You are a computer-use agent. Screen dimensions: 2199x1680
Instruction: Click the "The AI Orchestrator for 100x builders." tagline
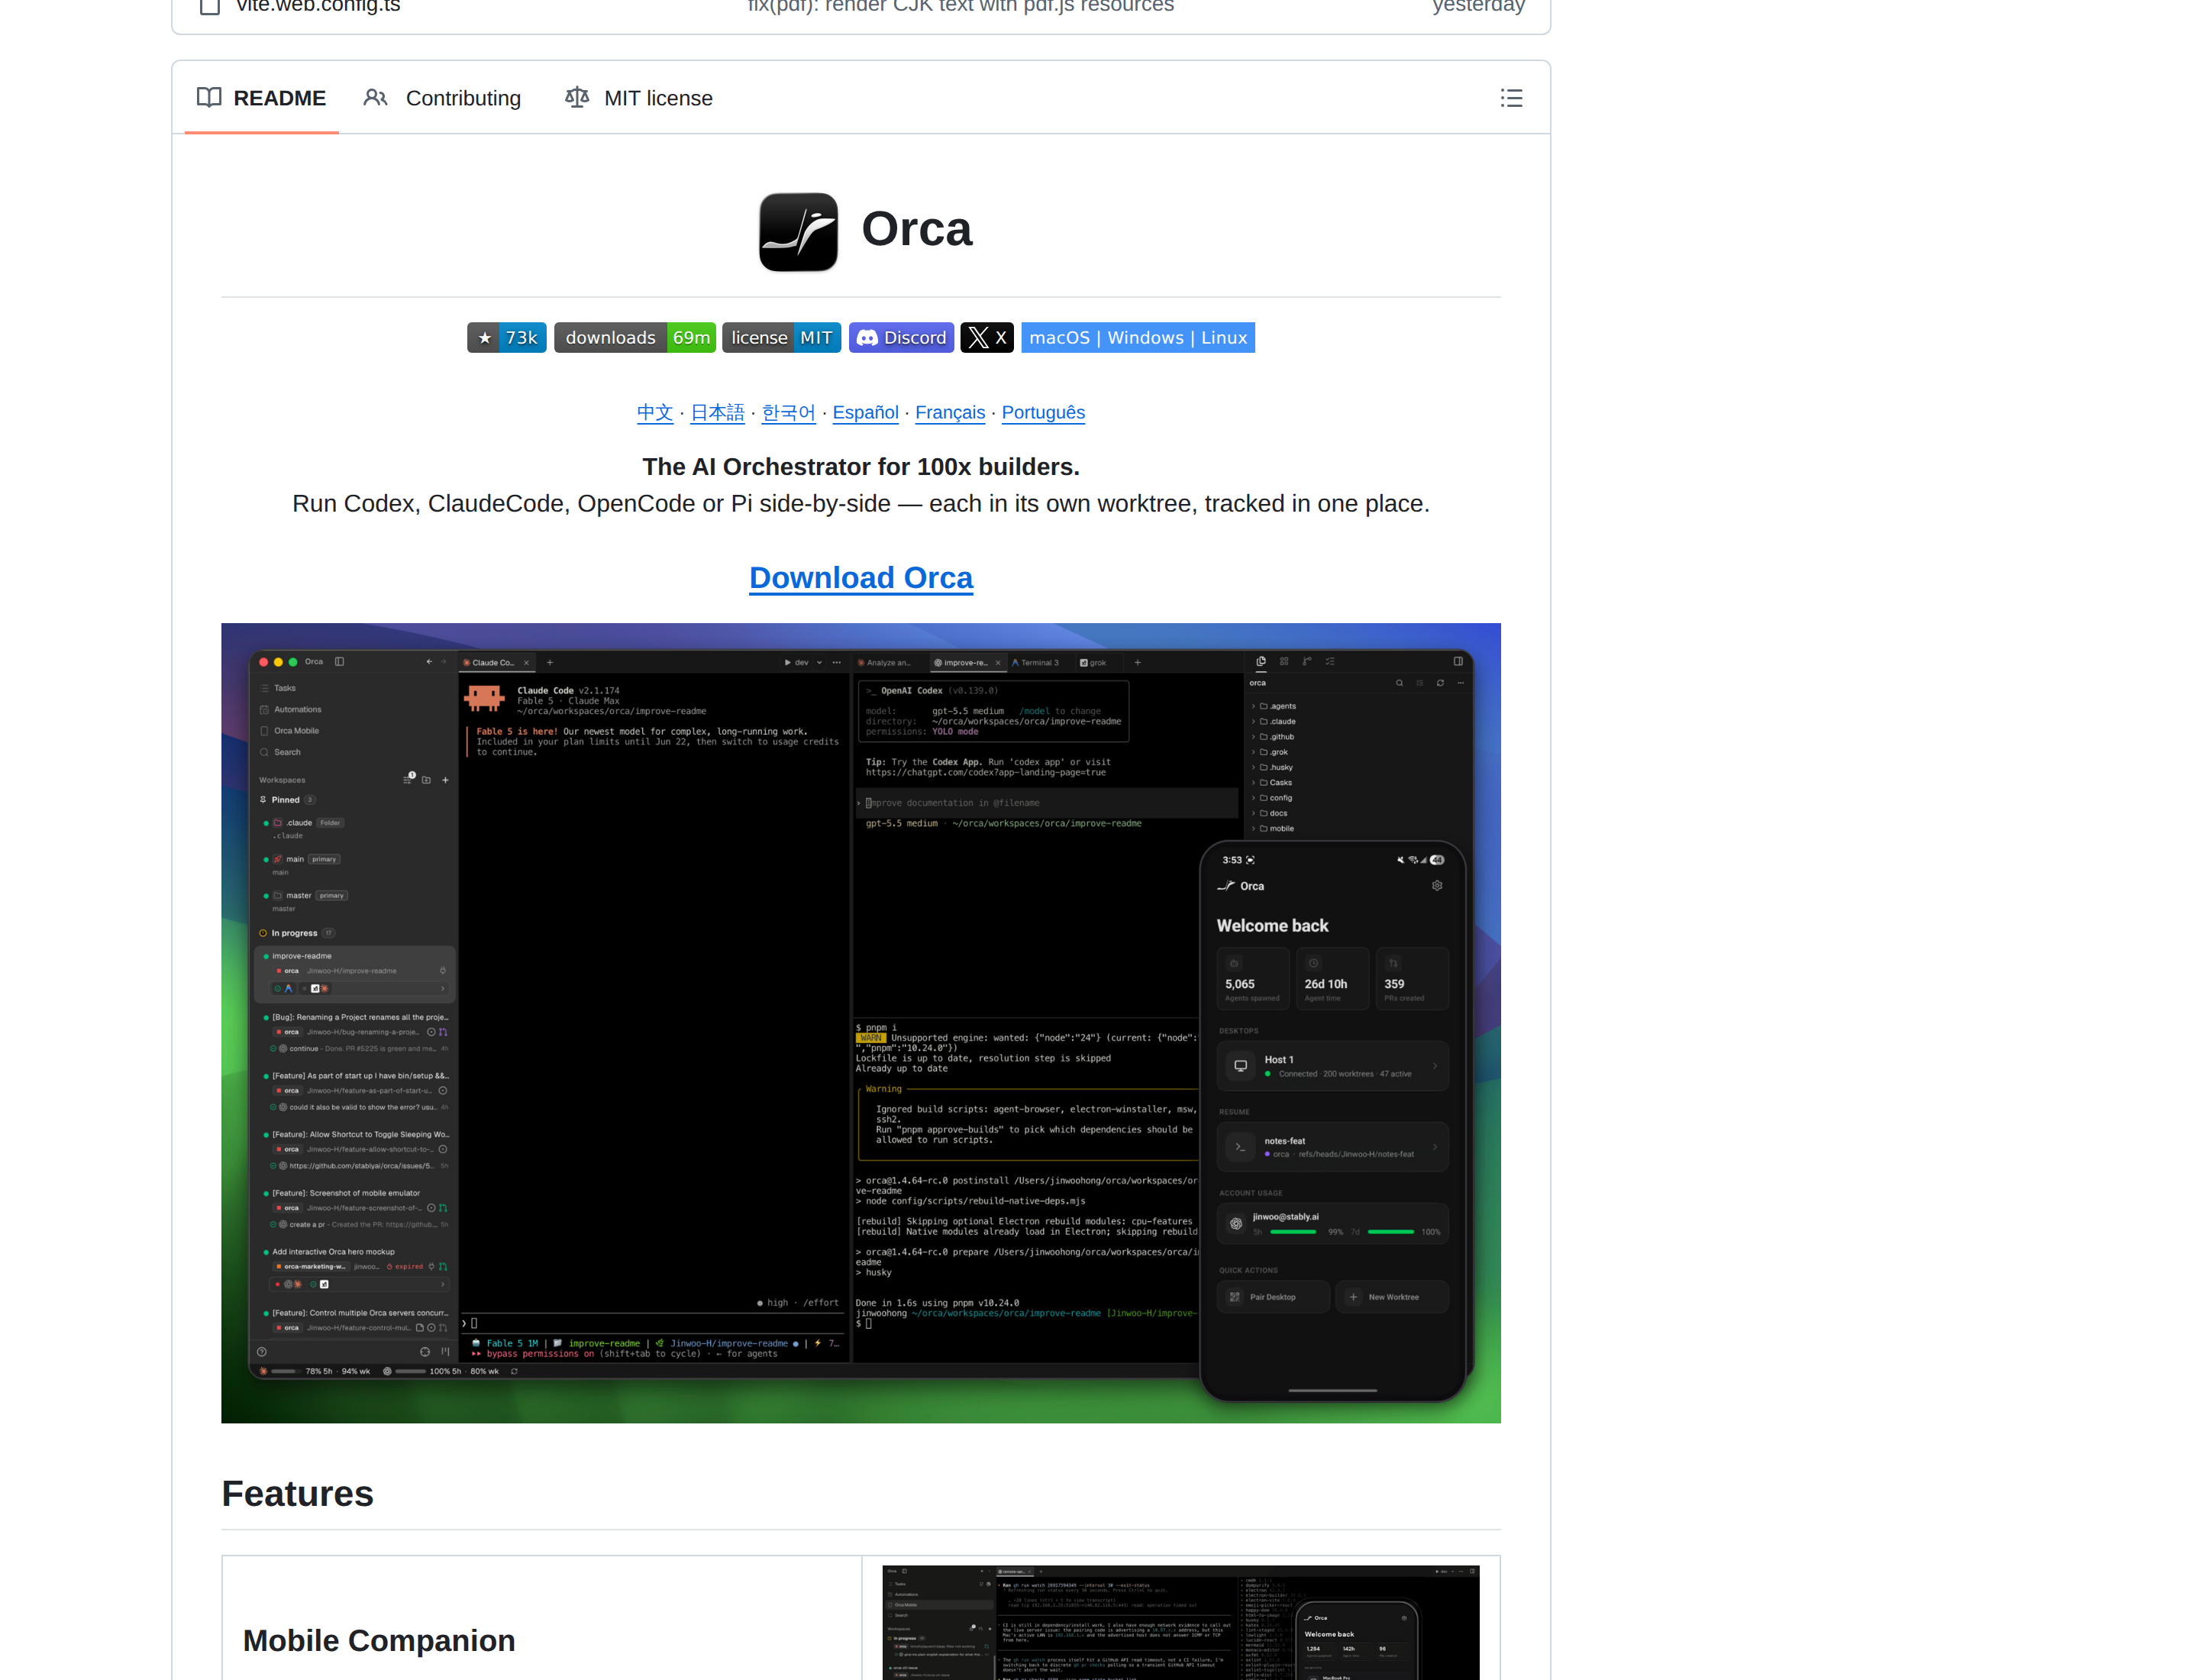point(860,466)
